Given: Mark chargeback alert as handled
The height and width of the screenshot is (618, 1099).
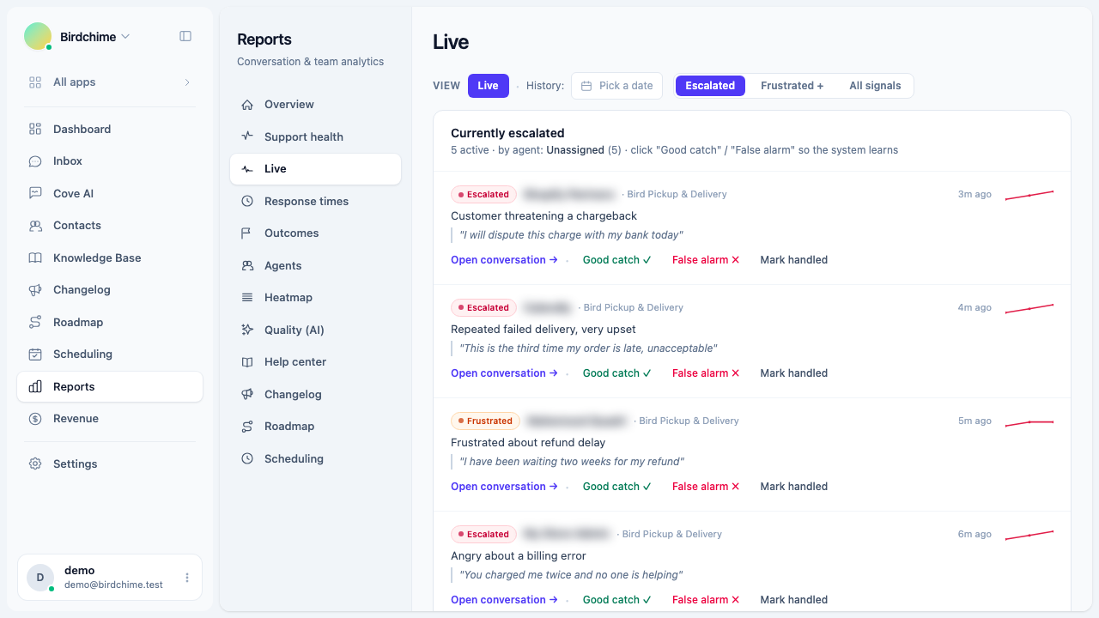Looking at the screenshot, I should coord(793,260).
